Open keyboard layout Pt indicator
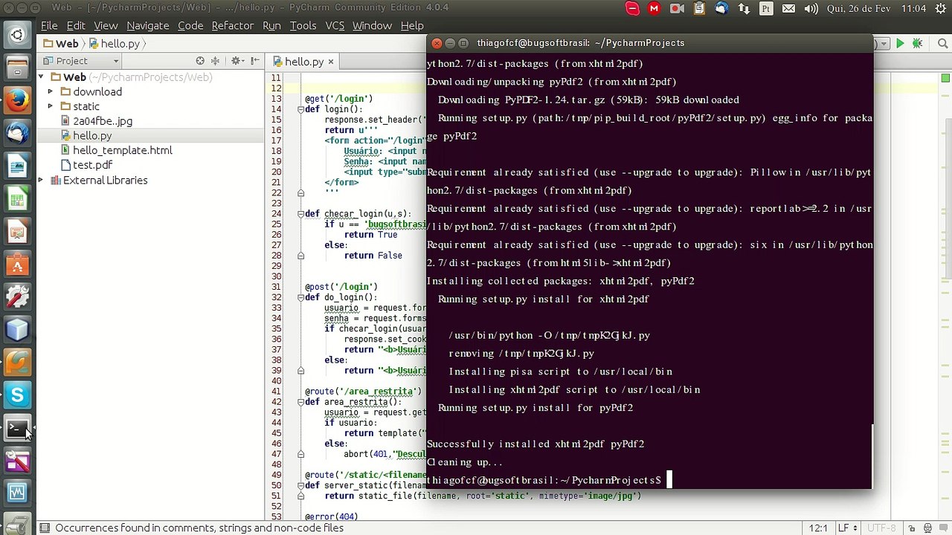The width and height of the screenshot is (952, 535). [766, 9]
